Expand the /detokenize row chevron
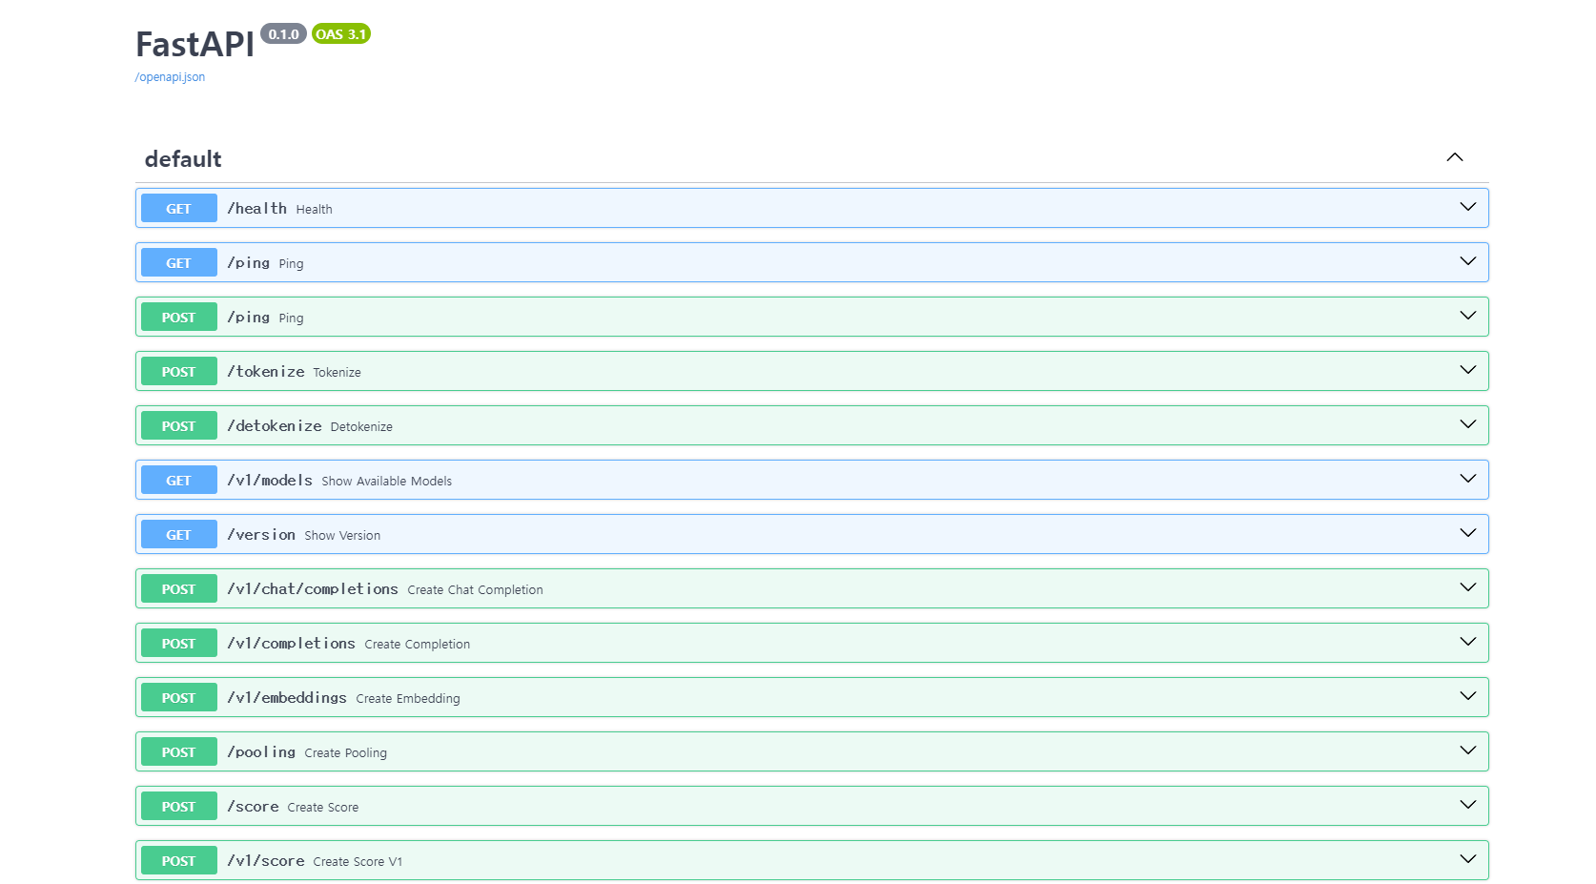 (x=1467, y=424)
